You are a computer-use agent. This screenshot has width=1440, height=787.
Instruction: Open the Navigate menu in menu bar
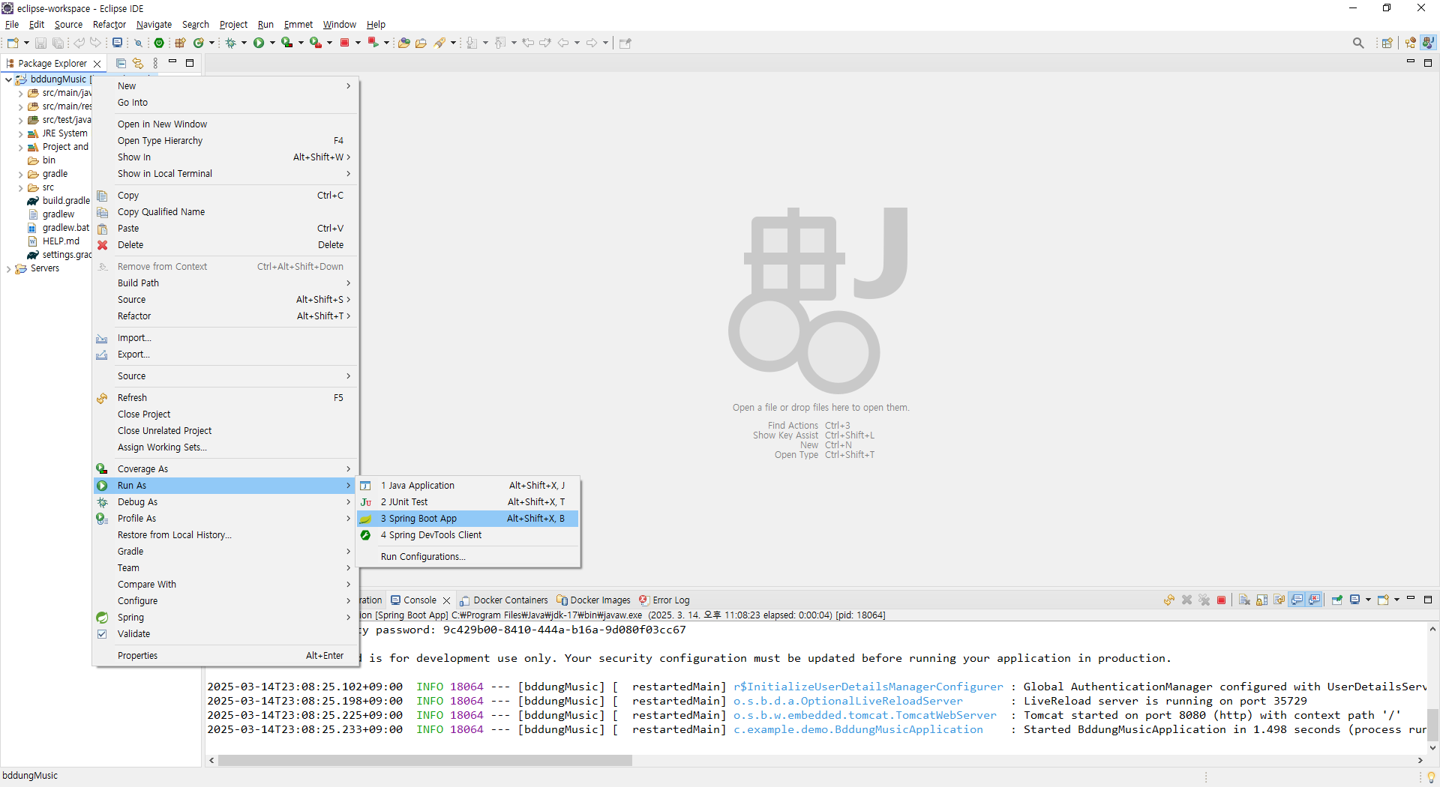[x=154, y=25]
